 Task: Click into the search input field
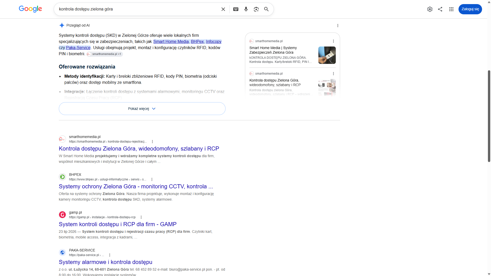[138, 9]
